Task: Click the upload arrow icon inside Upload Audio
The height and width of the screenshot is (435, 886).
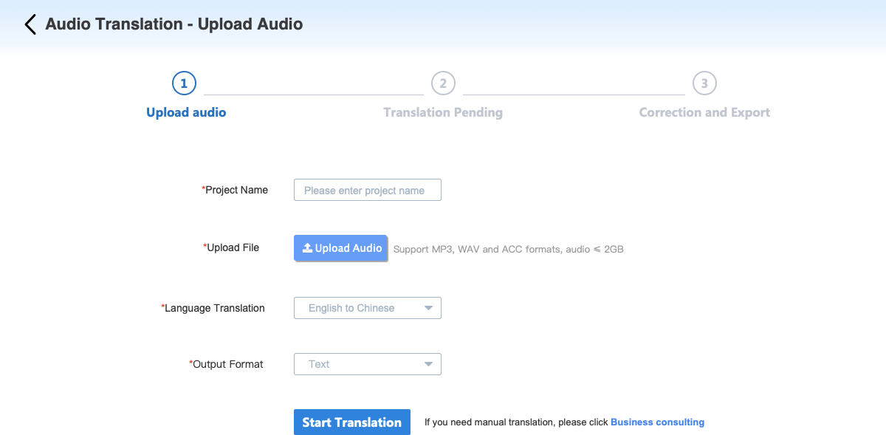Action: tap(307, 248)
